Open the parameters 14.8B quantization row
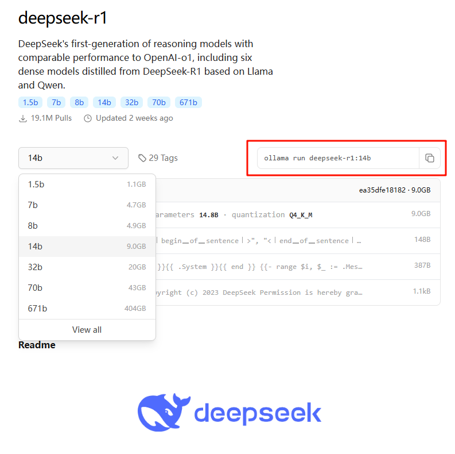This screenshot has width=455, height=454. (x=298, y=215)
